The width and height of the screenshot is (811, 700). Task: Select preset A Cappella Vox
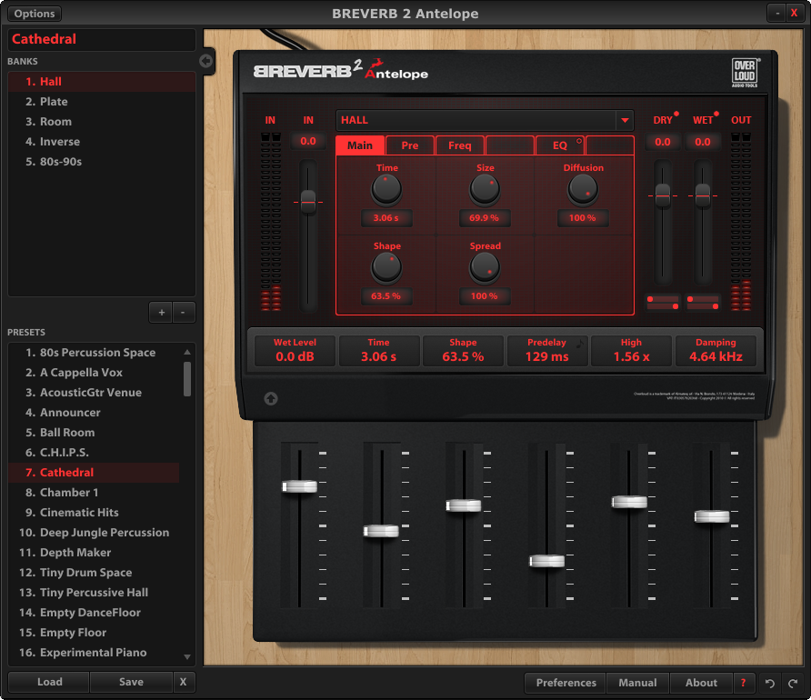(94, 373)
